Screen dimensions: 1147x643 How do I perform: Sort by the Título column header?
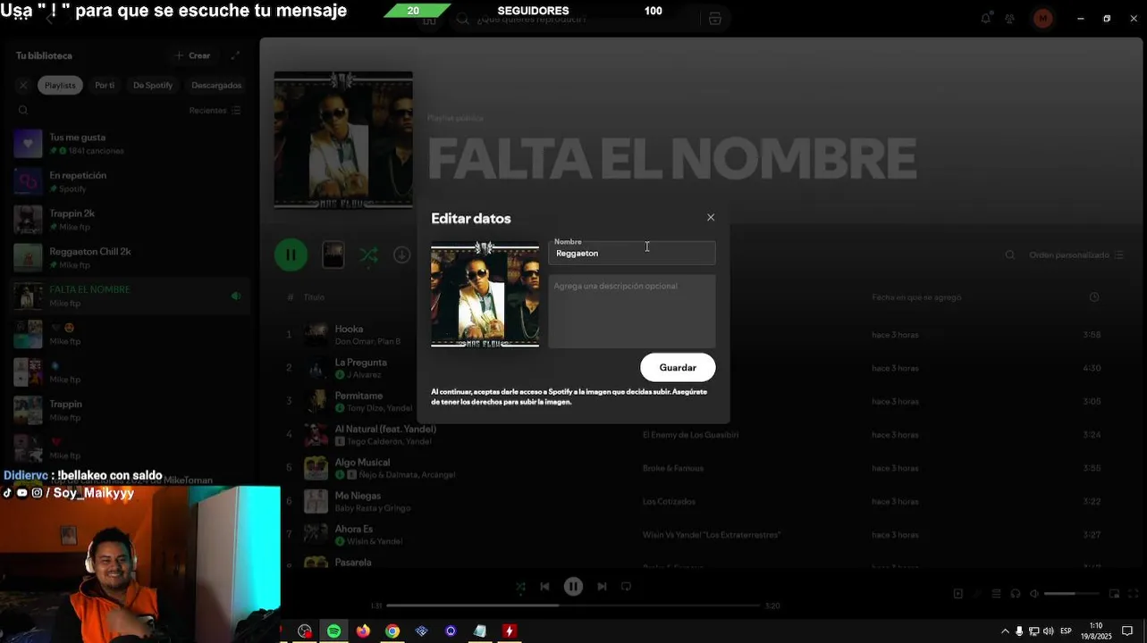[x=314, y=296]
